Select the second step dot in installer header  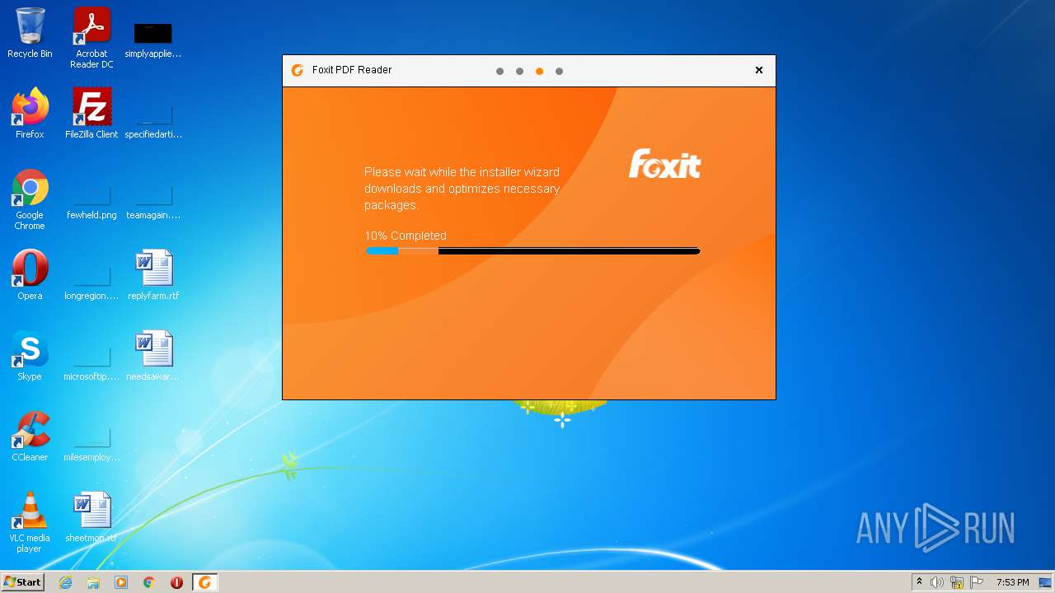point(519,71)
